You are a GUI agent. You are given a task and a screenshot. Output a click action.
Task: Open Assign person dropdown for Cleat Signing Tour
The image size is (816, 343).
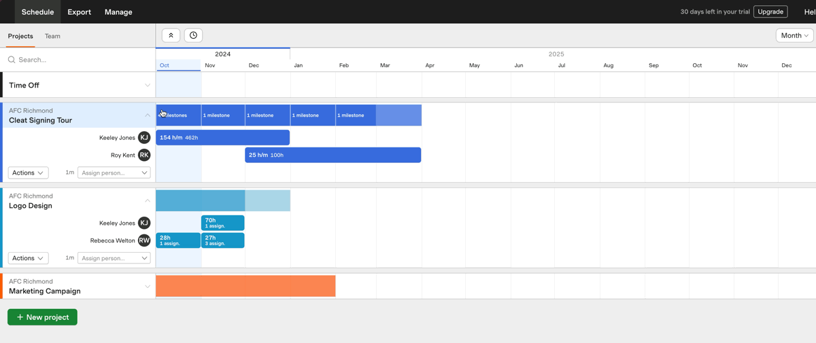(114, 173)
